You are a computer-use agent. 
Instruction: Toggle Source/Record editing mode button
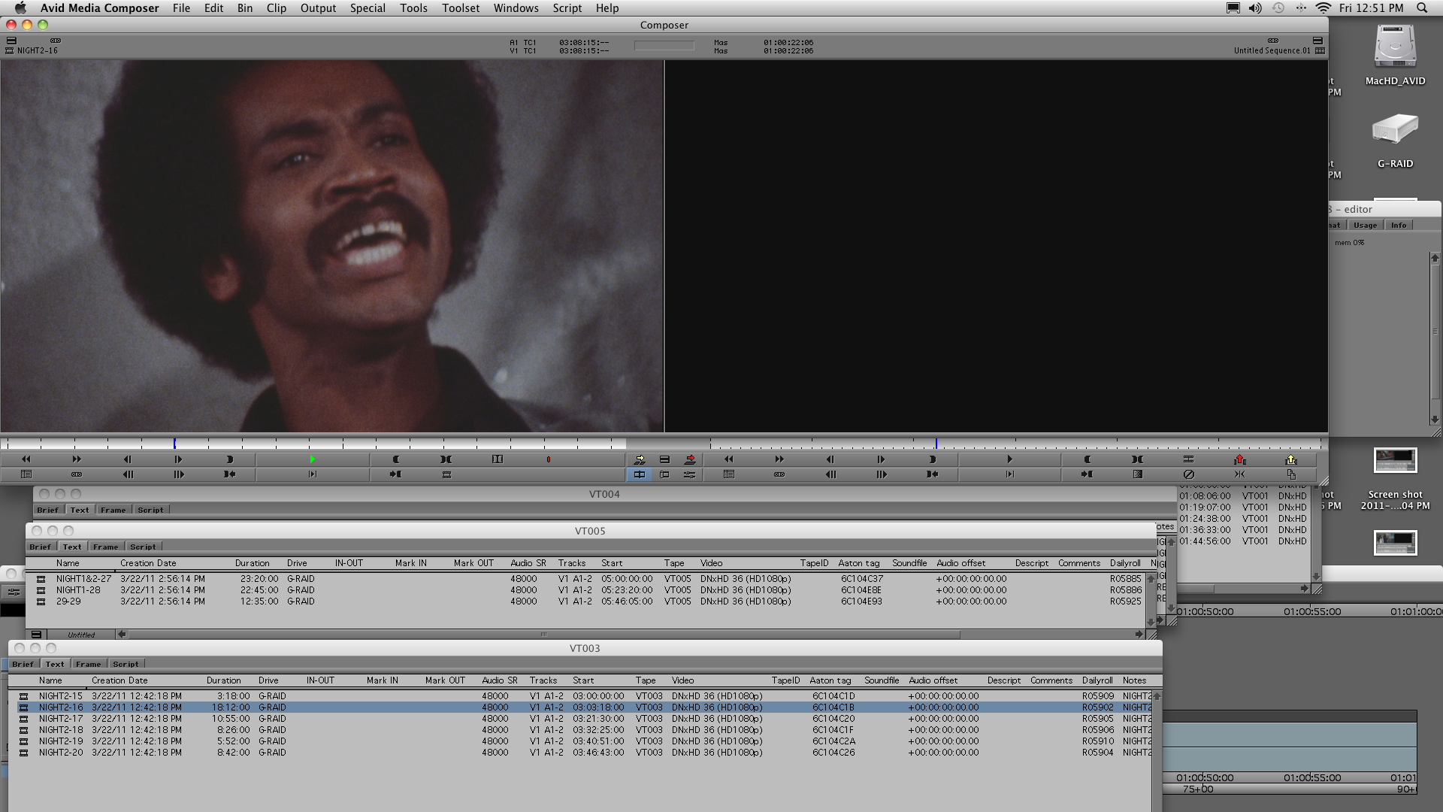click(640, 474)
